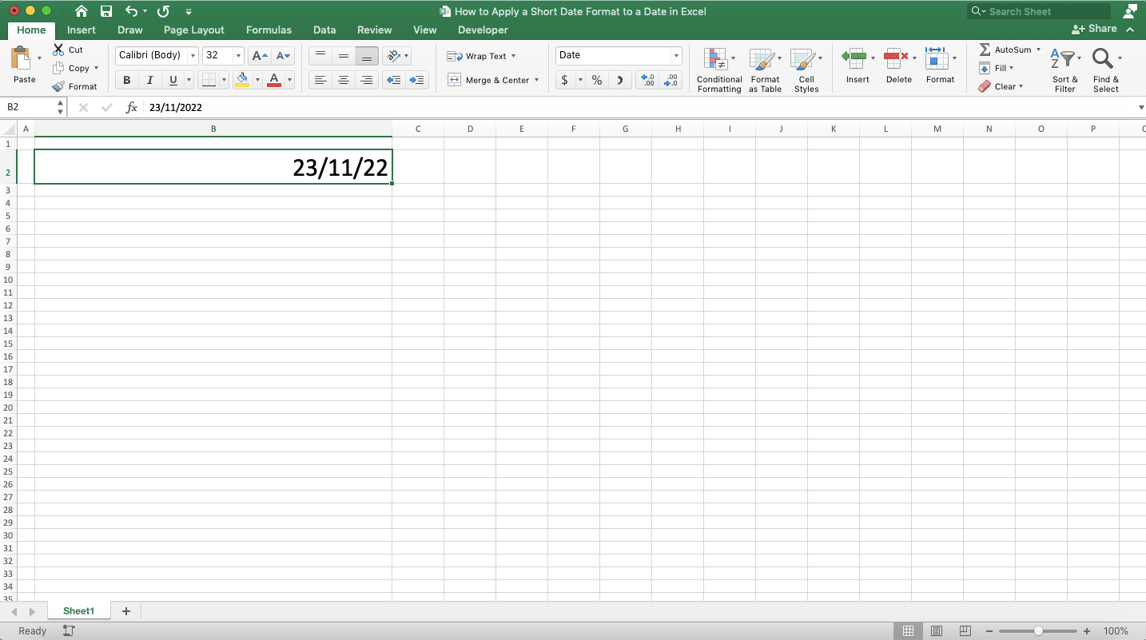Apply bold formatting to the date
Viewport: 1146px width, 640px height.
point(126,80)
